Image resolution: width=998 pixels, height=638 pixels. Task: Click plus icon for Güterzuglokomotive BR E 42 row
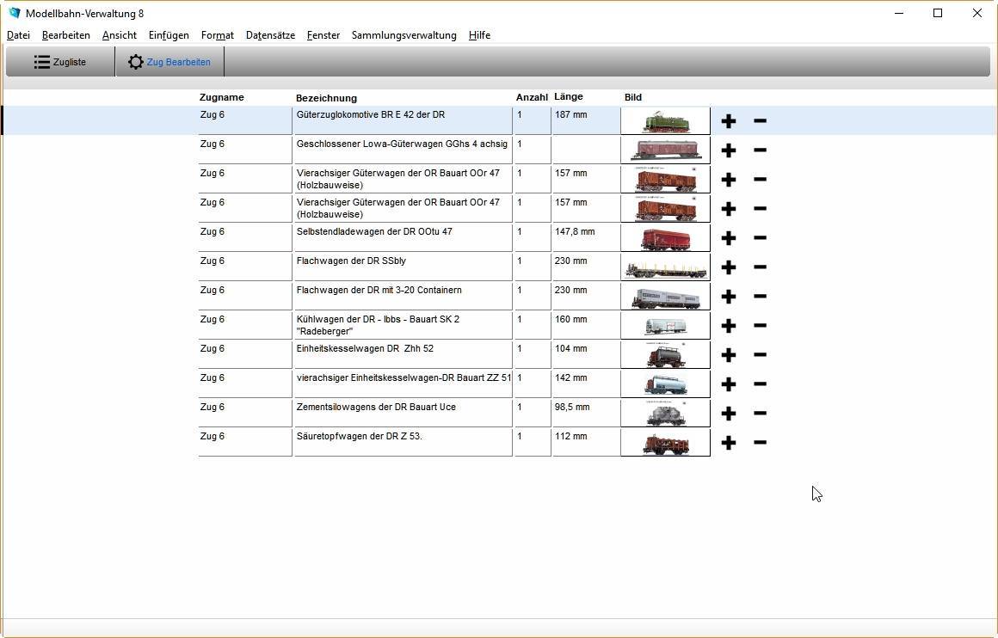coord(728,121)
